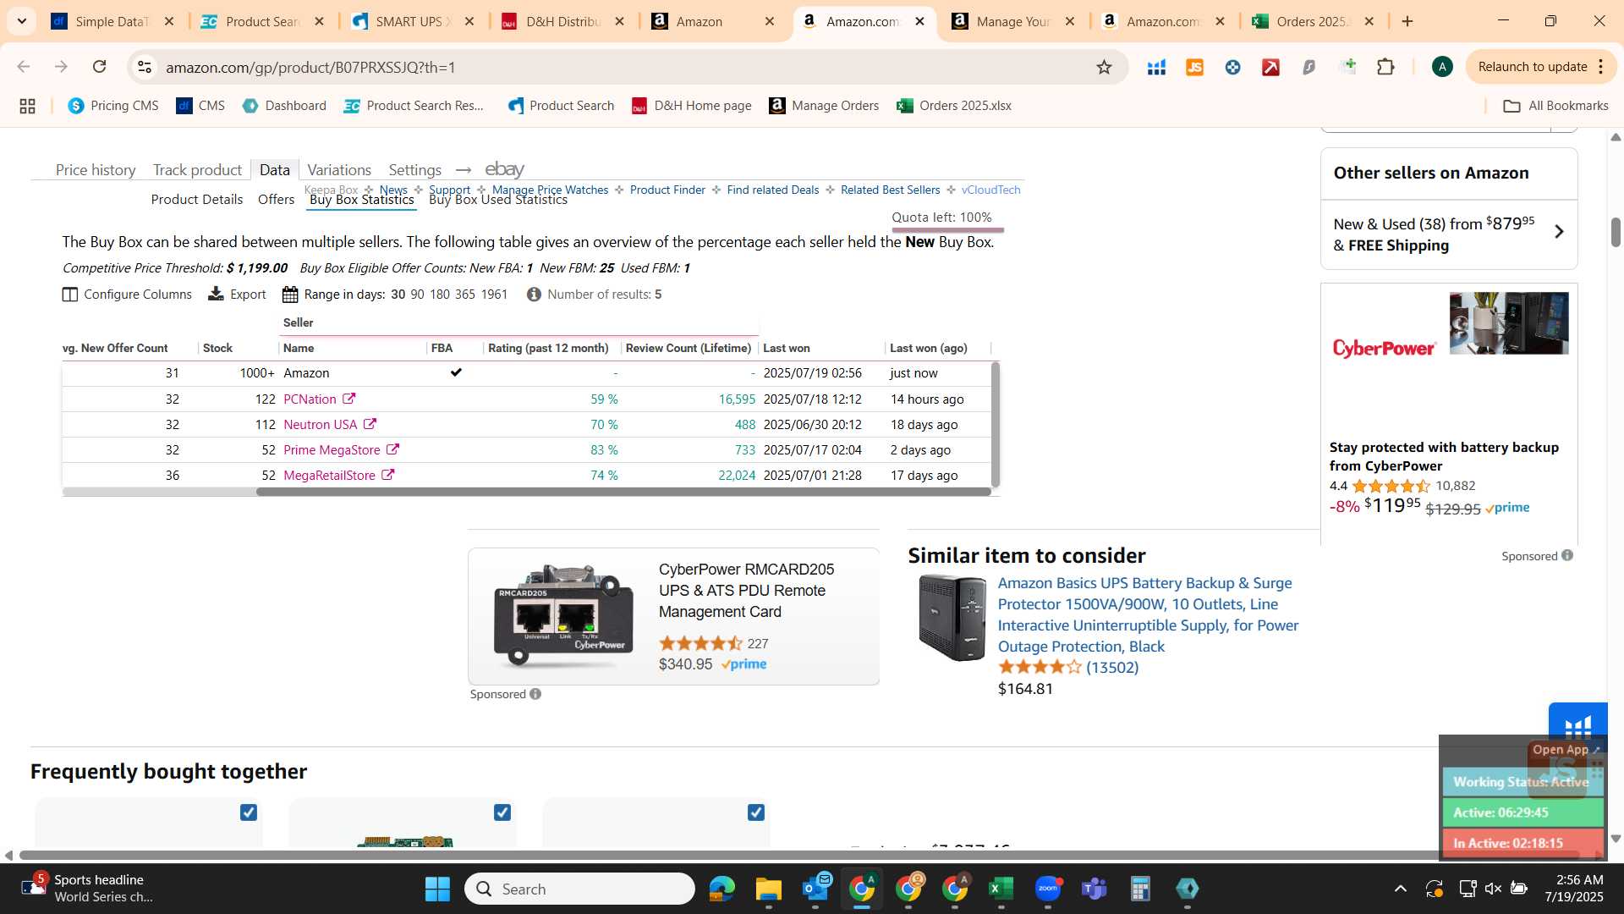This screenshot has height=914, width=1624.
Task: Click the orange JS extension icon
Action: pyautogui.click(x=1194, y=67)
